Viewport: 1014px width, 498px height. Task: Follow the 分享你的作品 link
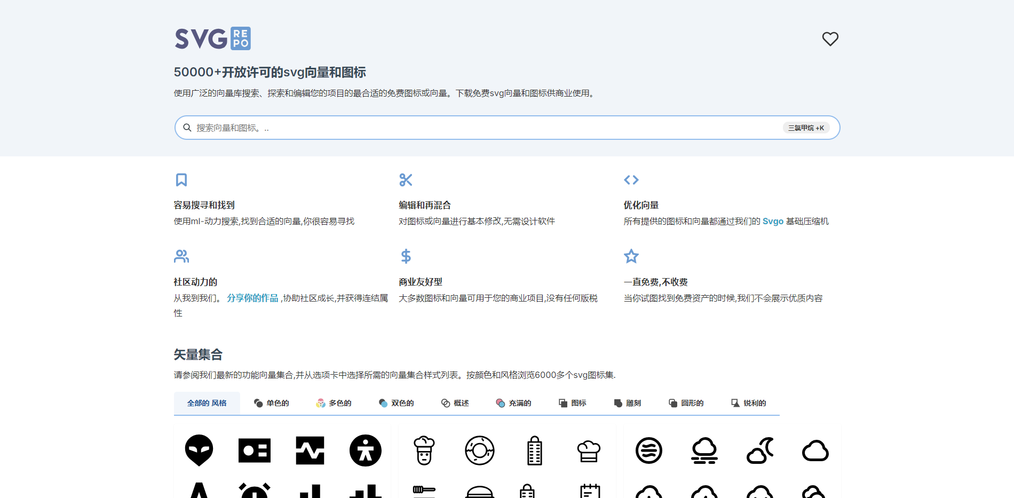coord(252,298)
